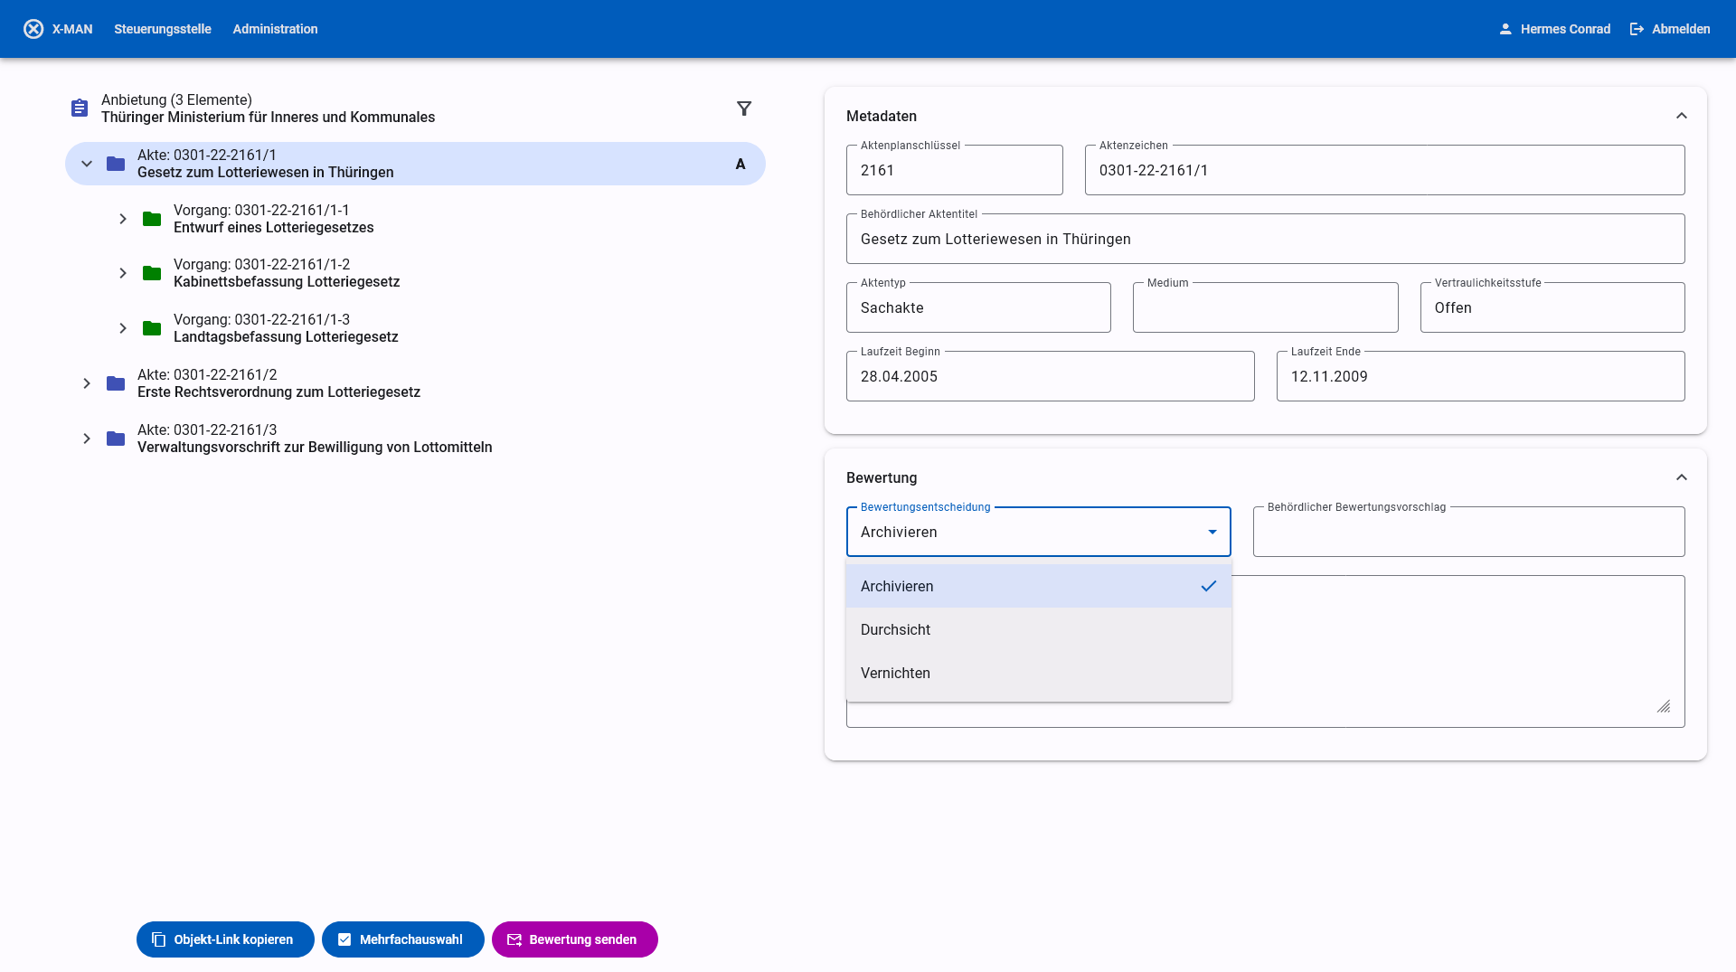Click the X-MAN logo icon
The image size is (1736, 972).
(x=33, y=29)
